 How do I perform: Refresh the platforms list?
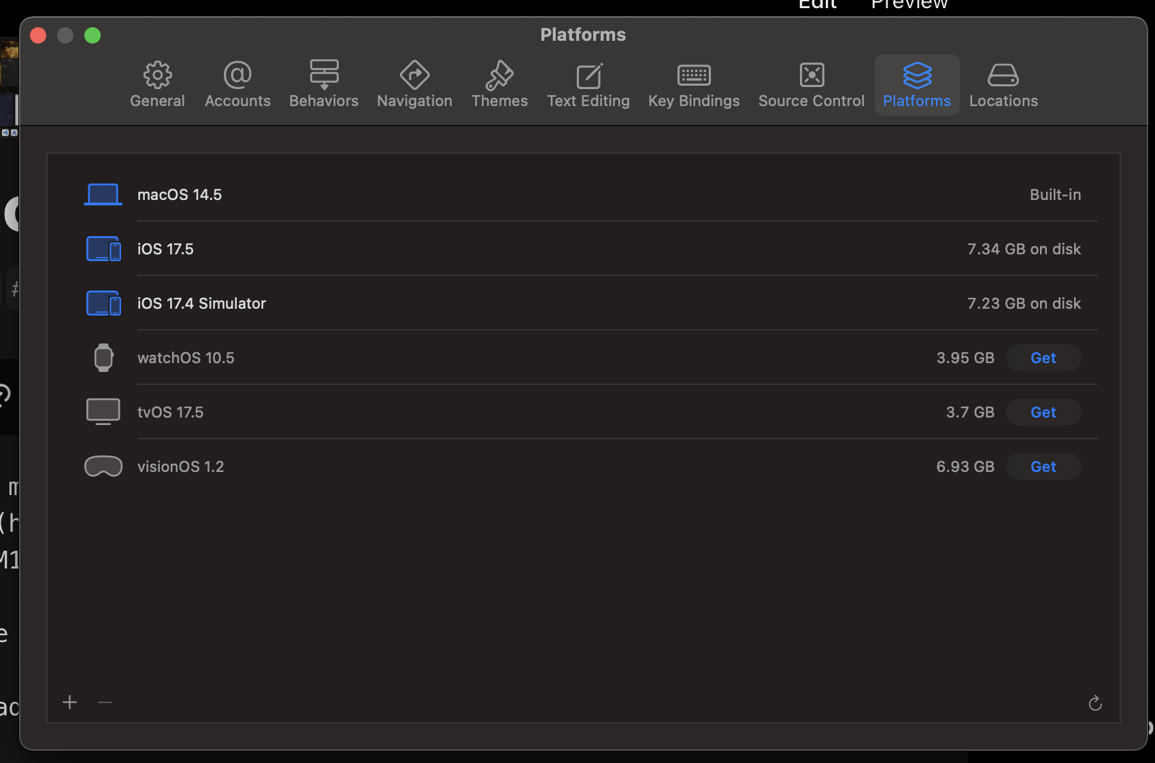(x=1095, y=703)
